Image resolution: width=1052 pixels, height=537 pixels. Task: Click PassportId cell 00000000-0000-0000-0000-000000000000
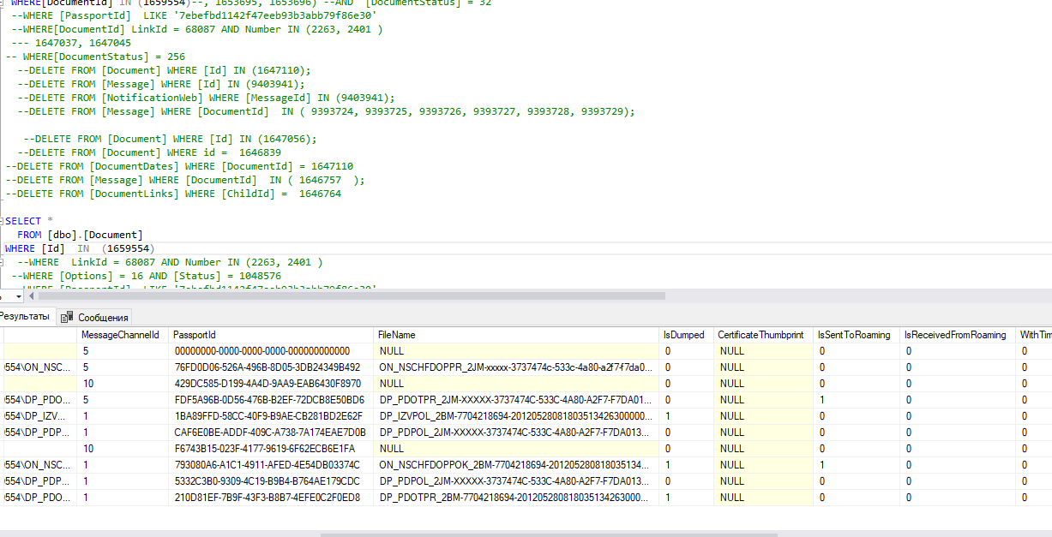(272, 351)
